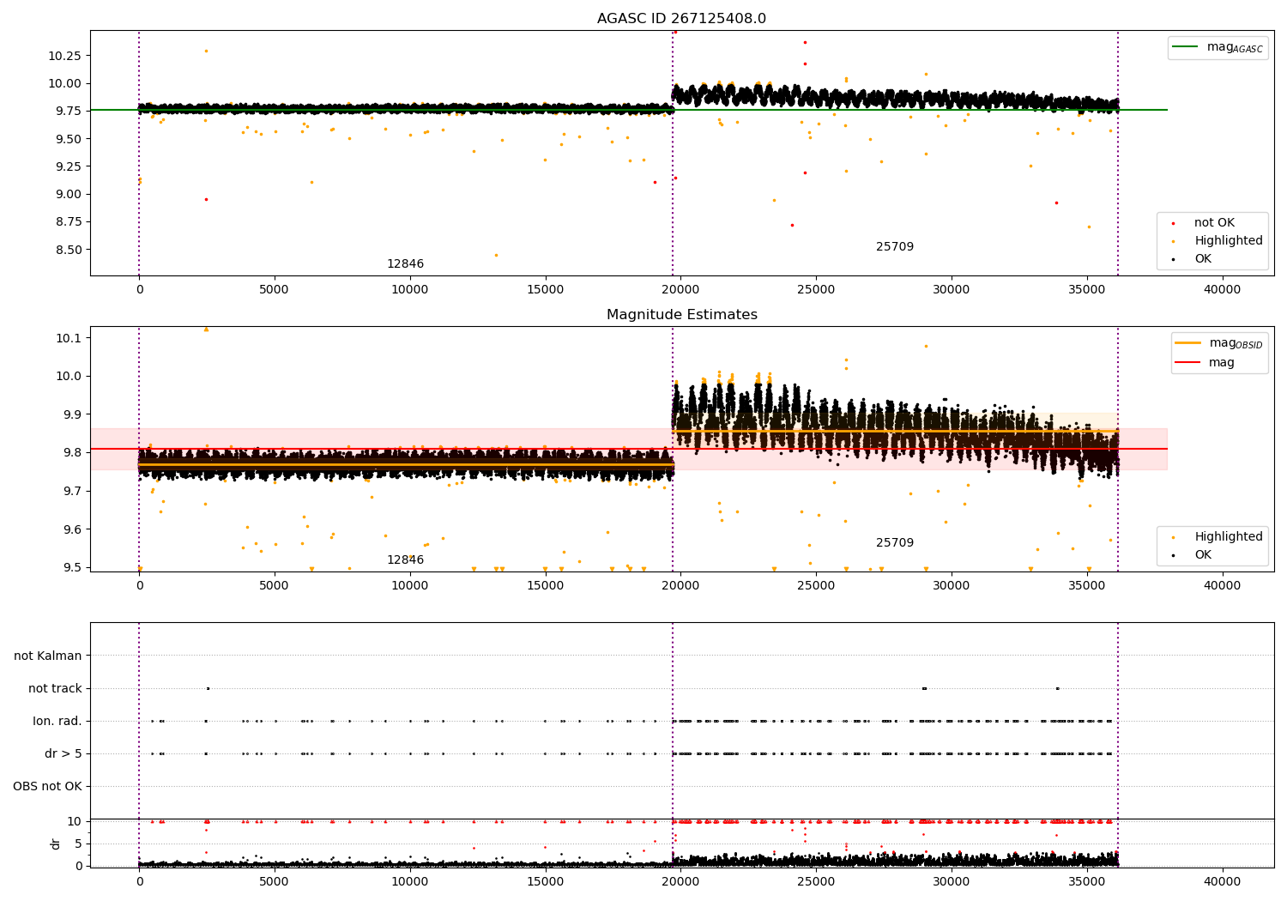Click the "dr > 5" axis label

[63, 753]
